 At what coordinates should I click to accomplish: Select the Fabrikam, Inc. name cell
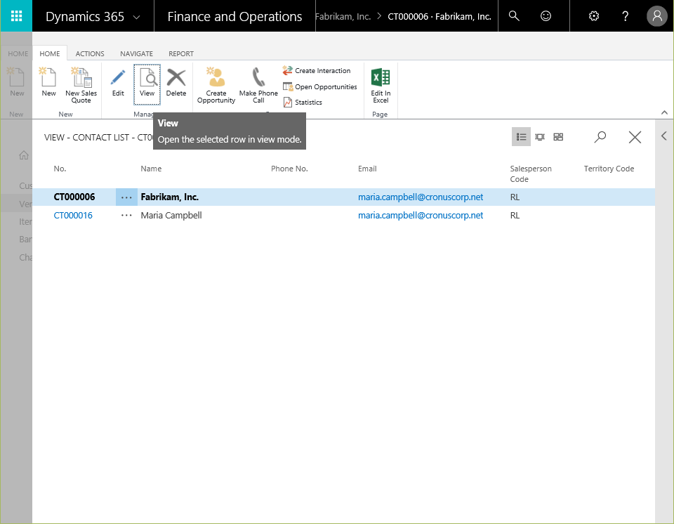[x=169, y=197]
